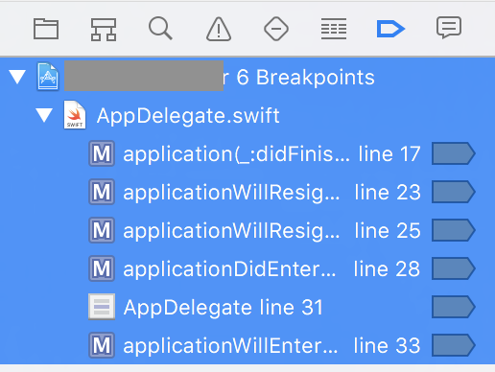
Task: Select the Breakpoint navigator icon
Action: (x=390, y=29)
